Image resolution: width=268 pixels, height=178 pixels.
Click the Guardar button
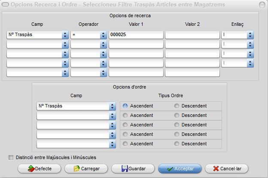(133, 169)
